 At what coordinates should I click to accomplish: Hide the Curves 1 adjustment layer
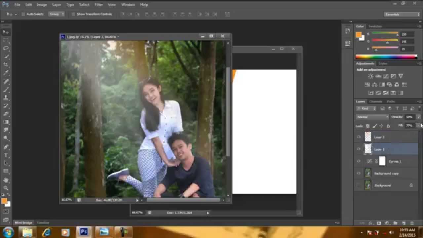(x=359, y=161)
